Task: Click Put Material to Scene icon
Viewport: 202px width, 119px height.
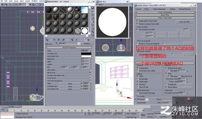Action: point(50,40)
